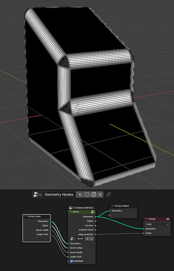Click the bevel node edges output socket

tap(96, 221)
